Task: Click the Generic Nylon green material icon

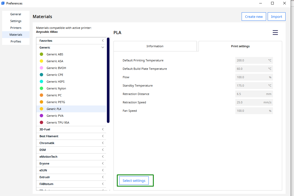Action: click(x=41, y=88)
